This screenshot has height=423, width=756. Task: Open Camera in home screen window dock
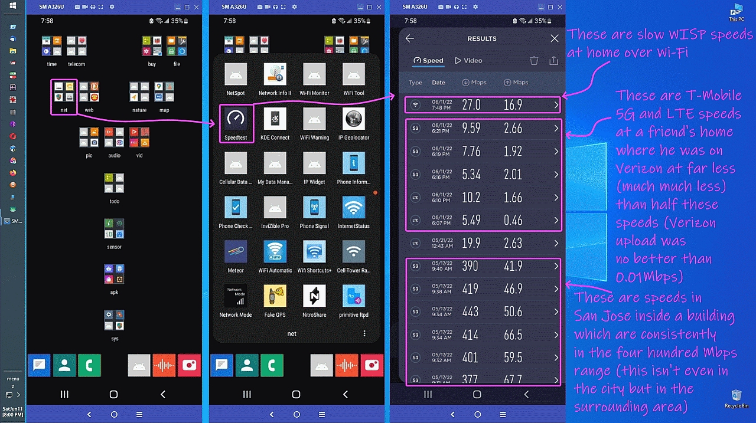(189, 366)
